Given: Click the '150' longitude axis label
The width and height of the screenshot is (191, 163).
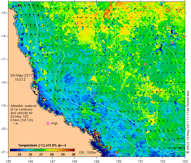Looking at the screenshot, I should pyautogui.click(x=119, y=161).
